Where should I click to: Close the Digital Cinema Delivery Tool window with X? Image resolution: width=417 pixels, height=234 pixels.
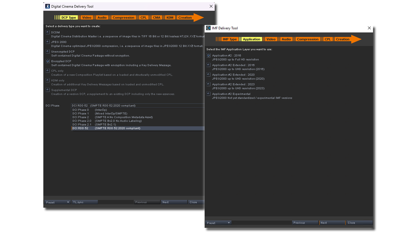tap(211, 6)
